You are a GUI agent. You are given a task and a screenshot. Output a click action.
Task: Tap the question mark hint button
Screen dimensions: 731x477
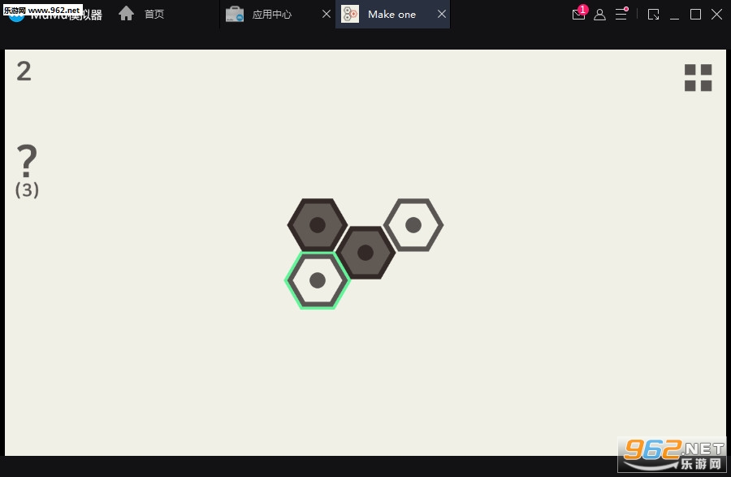pyautogui.click(x=27, y=161)
